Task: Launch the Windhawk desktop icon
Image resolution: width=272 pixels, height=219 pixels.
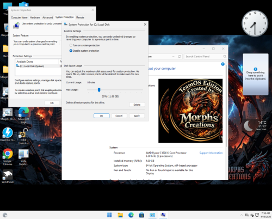Action: [x=8, y=177]
